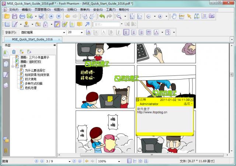Delete selected bookmark with trash icon
Screen dimensions: 236x166
click(14, 52)
